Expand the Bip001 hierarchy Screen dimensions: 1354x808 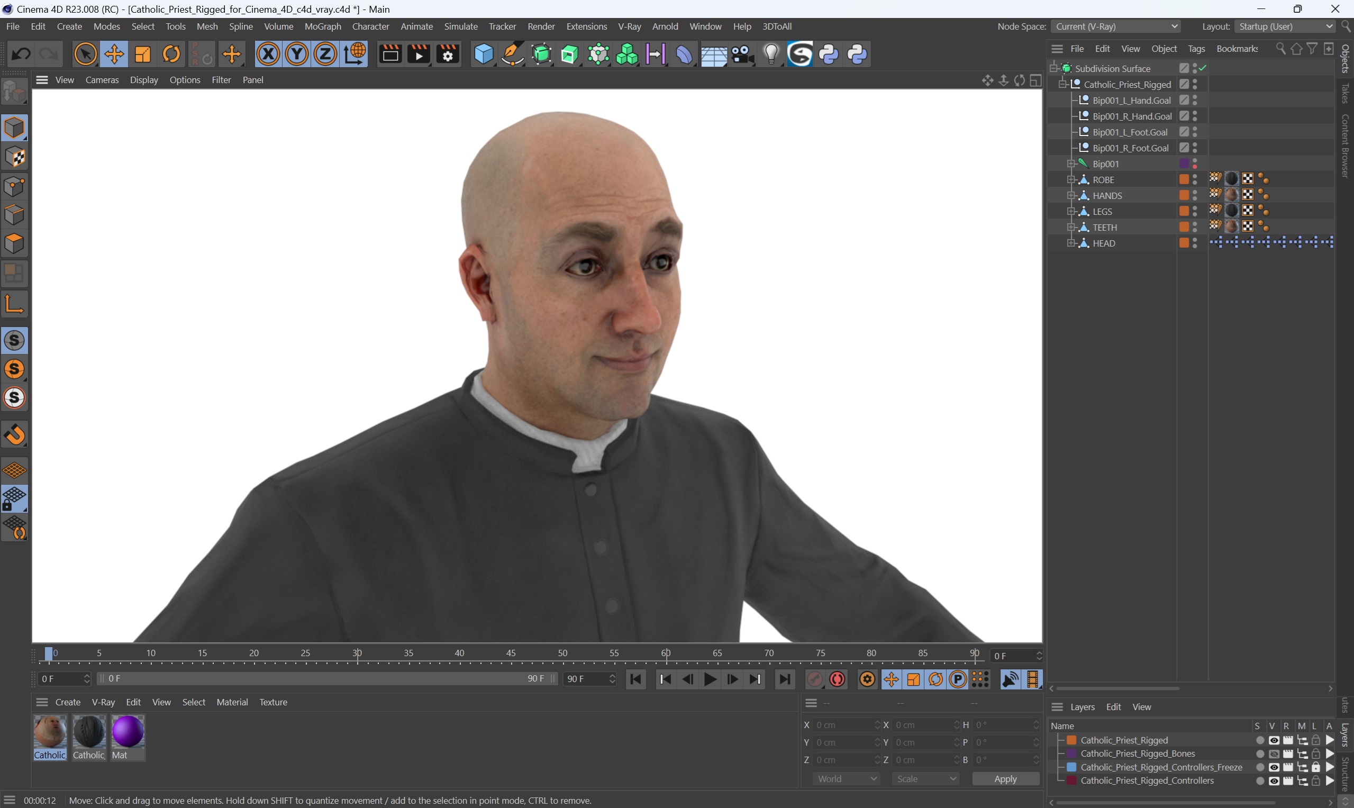click(x=1071, y=164)
